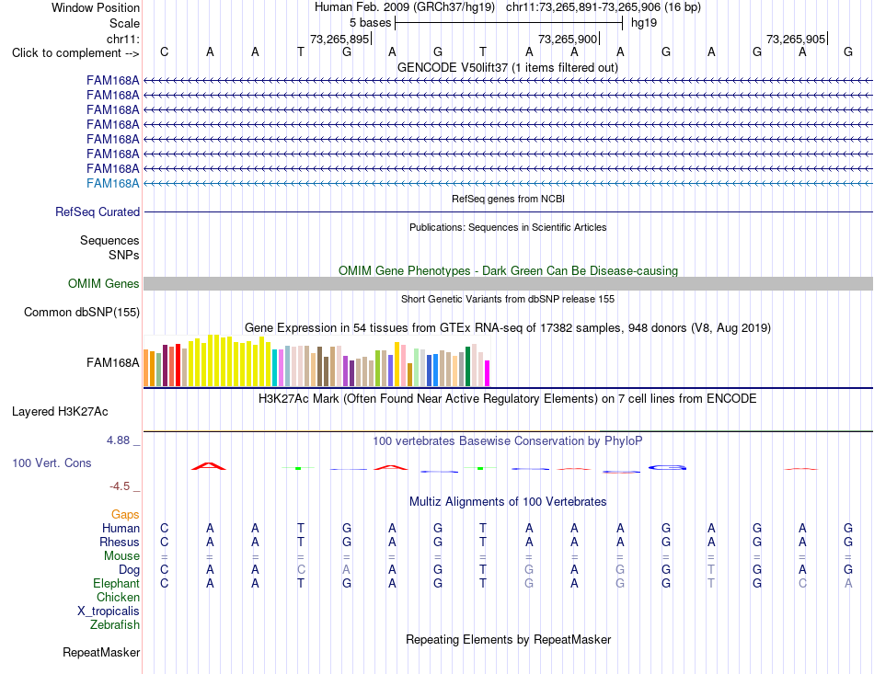Click the RefSeq Curated intron line

tap(508, 211)
